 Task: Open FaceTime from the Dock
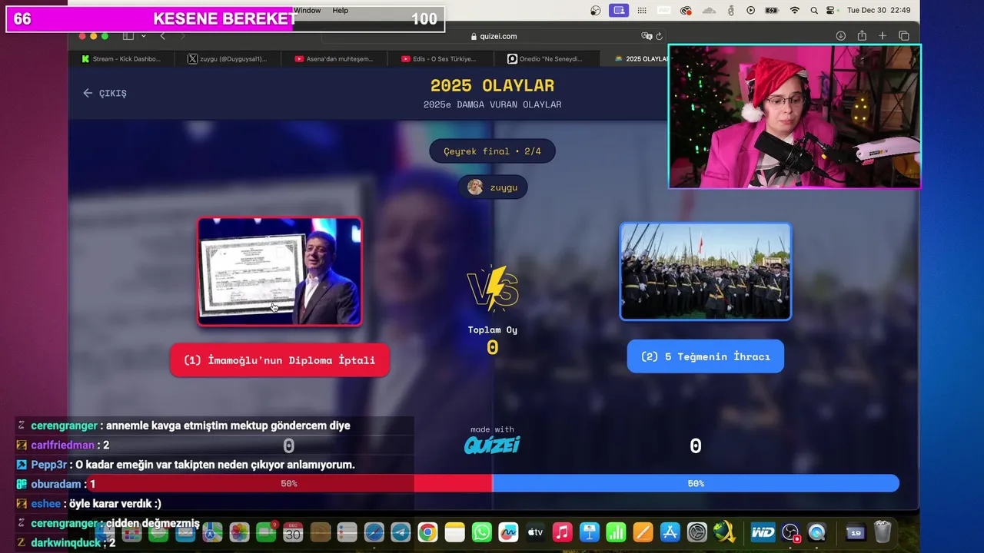(x=266, y=532)
